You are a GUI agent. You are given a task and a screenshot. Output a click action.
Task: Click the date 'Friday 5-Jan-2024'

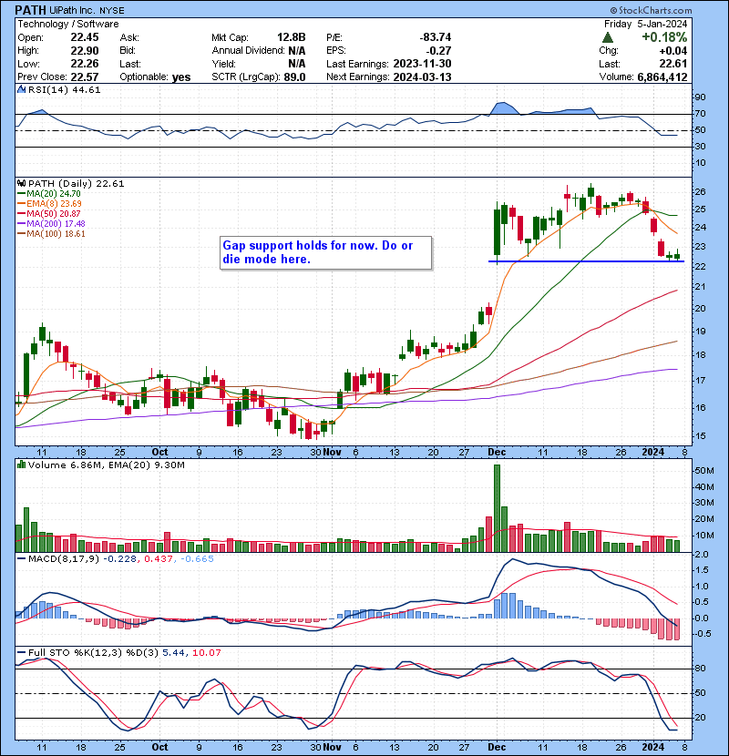[x=645, y=24]
